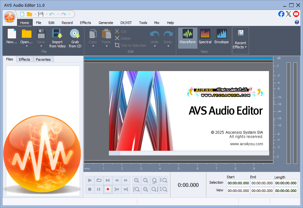Select the Envelope view

point(221,36)
